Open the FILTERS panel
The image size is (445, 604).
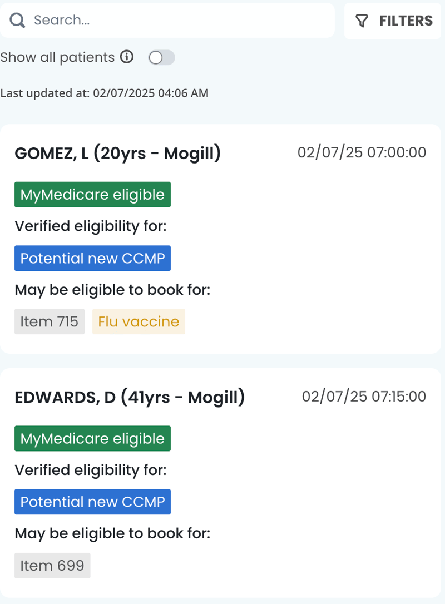(x=393, y=21)
